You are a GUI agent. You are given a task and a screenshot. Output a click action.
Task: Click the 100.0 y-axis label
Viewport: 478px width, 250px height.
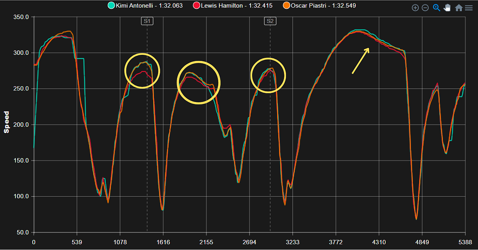pyautogui.click(x=22, y=197)
